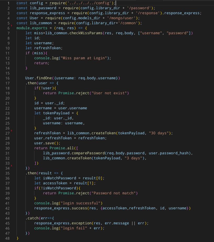Image resolution: width=214 pixels, height=242 pixels.
Task: Click !isMatchPassword condition on line 38
Action: pyautogui.click(x=59, y=188)
